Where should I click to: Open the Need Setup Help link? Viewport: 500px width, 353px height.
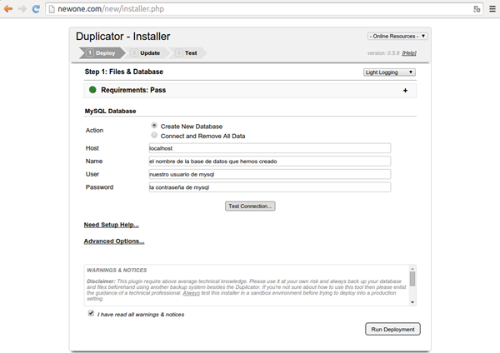[111, 225]
